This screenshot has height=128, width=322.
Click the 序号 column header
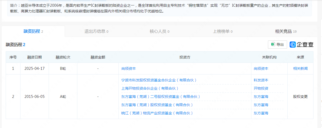[x=13, y=57]
